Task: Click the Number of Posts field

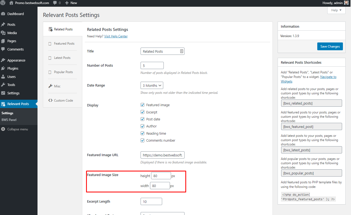Action: [x=152, y=66]
